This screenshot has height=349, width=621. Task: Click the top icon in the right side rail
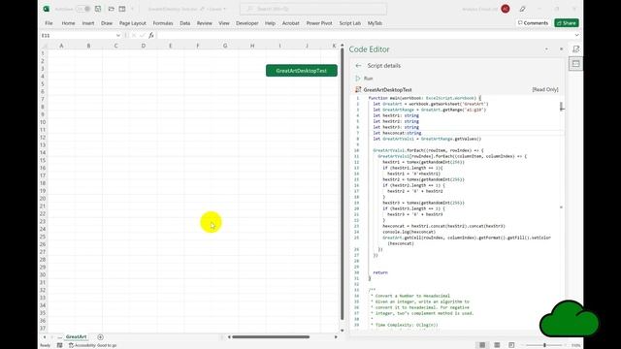(575, 49)
